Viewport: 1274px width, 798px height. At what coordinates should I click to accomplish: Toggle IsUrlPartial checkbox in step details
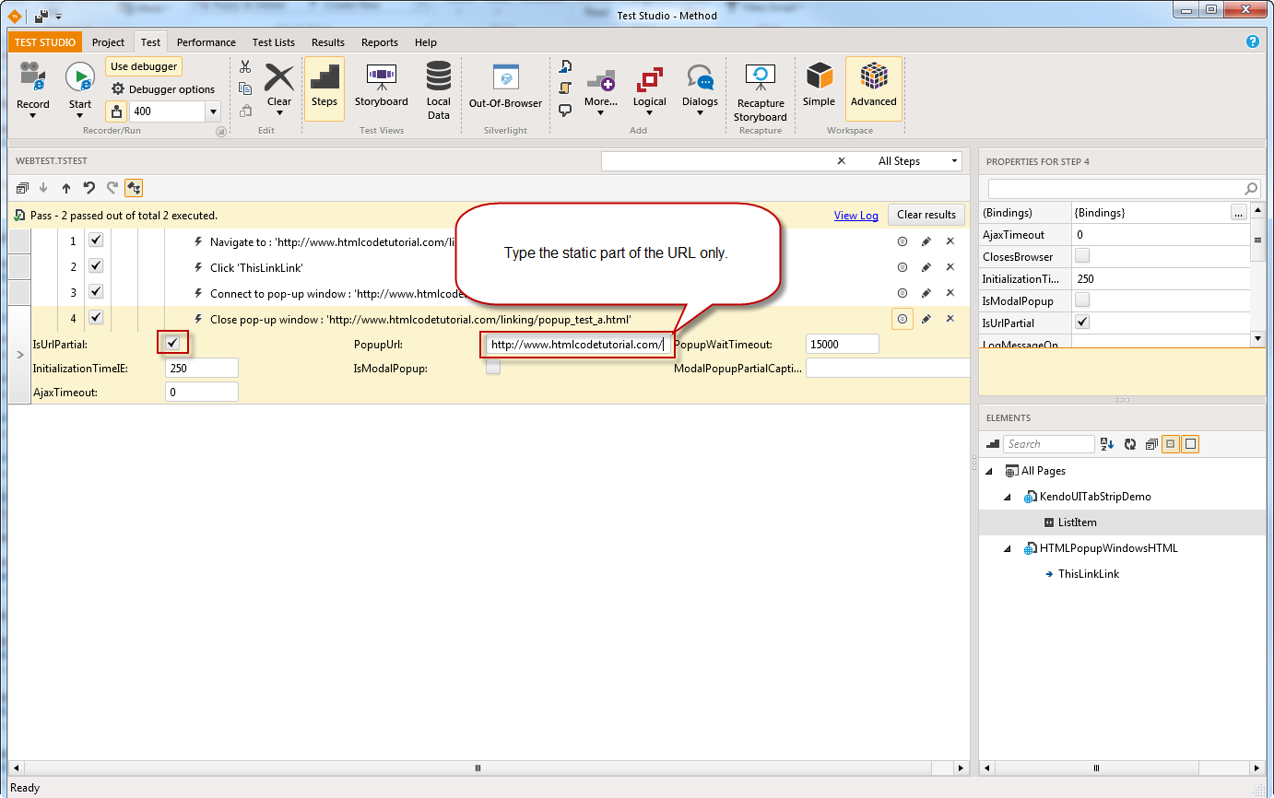[172, 343]
